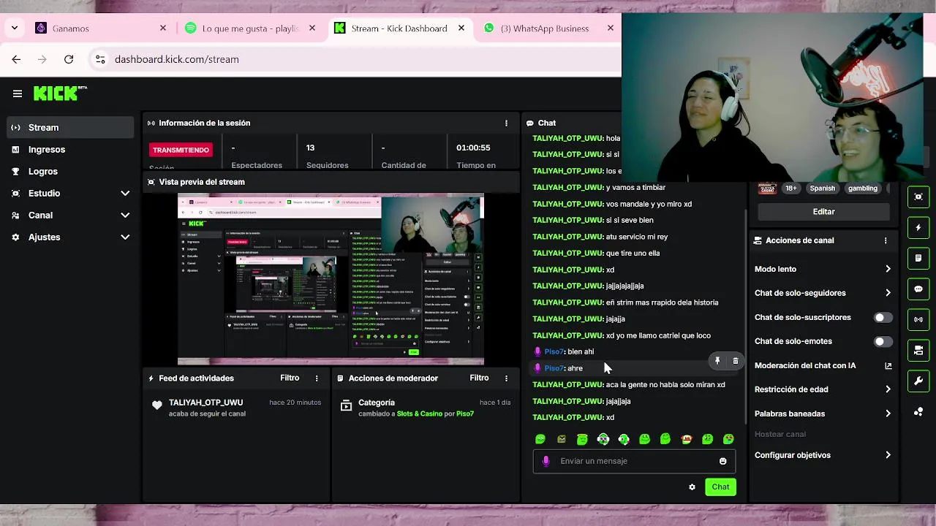
Task: Click the Editar button
Action: coord(823,212)
